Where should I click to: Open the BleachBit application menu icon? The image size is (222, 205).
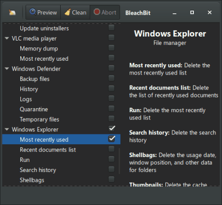click(x=12, y=12)
